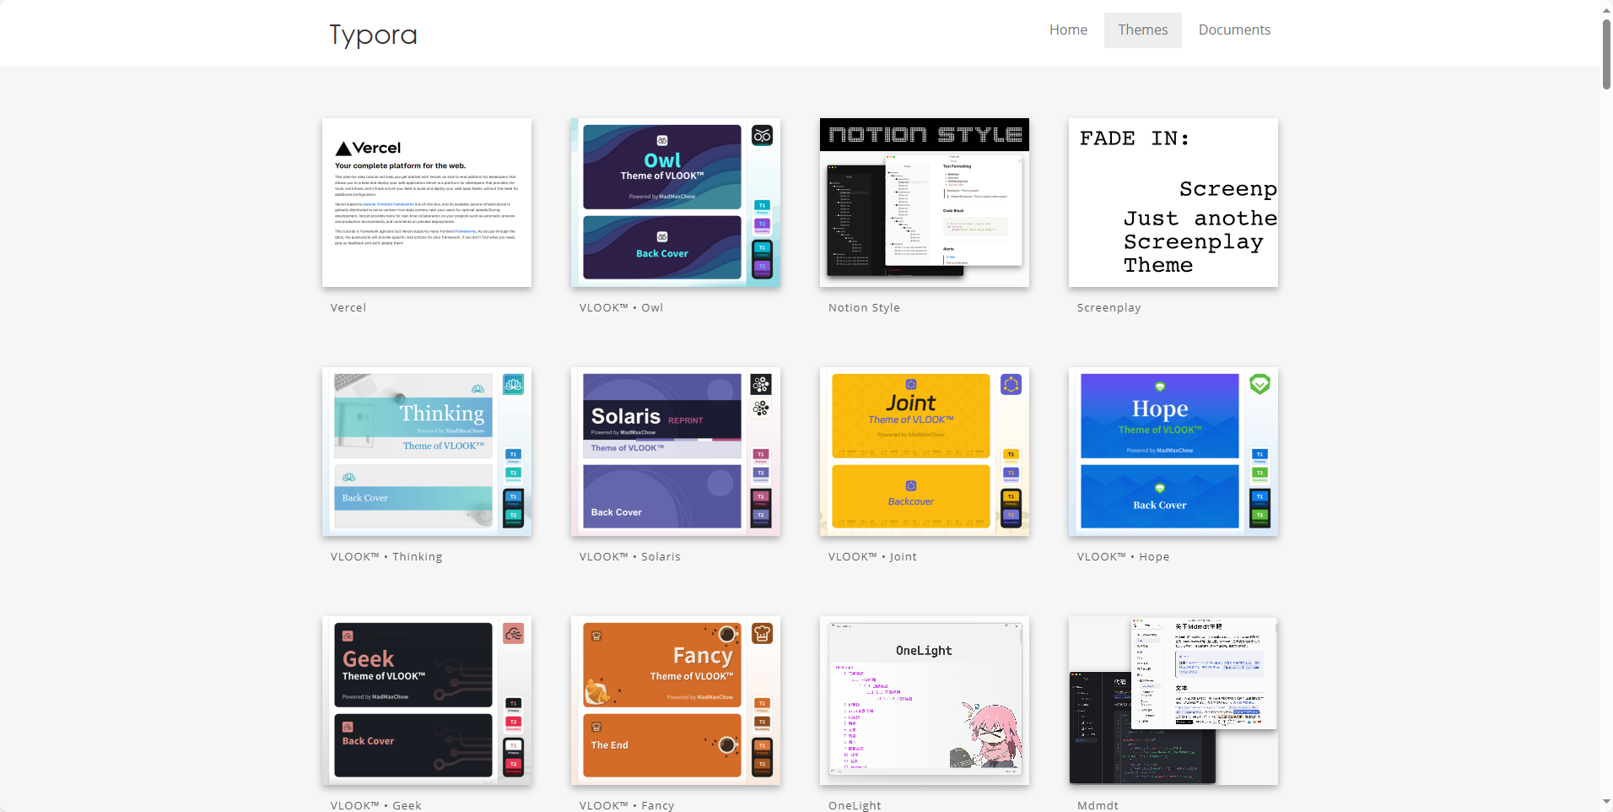The image size is (1613, 812).
Task: Click the scrollbar down arrow
Action: point(1606,802)
